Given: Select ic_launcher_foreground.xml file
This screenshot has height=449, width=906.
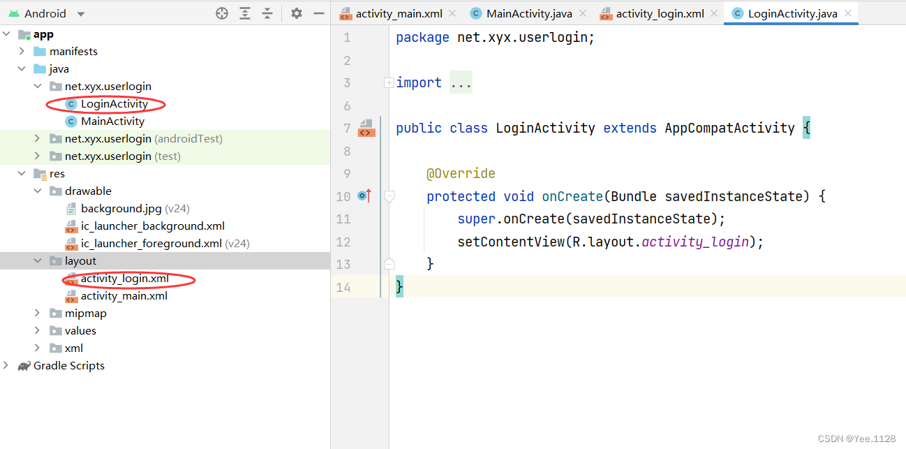Looking at the screenshot, I should (151, 243).
